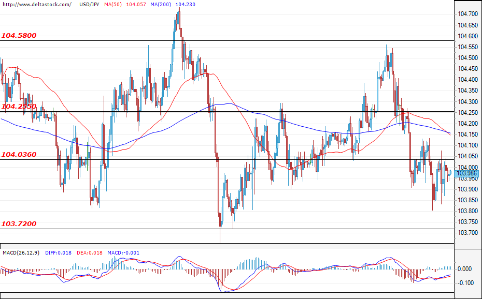The width and height of the screenshot is (482, 299).
Task: Click the current price tag 103.986
Action: pyautogui.click(x=466, y=174)
